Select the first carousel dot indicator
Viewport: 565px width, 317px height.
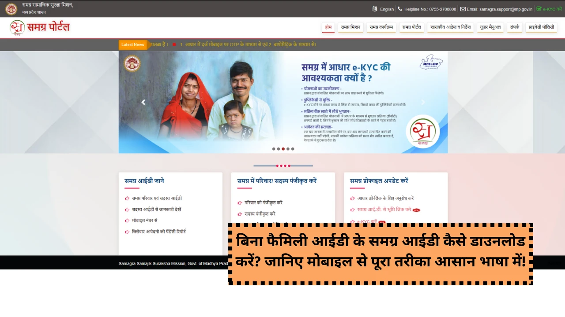(x=273, y=149)
